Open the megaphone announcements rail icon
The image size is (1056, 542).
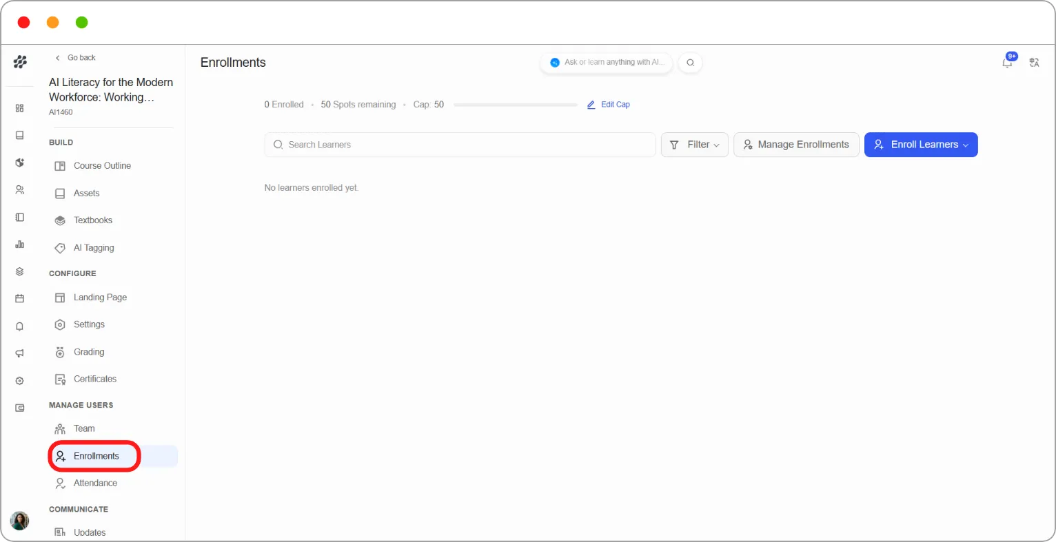click(19, 353)
